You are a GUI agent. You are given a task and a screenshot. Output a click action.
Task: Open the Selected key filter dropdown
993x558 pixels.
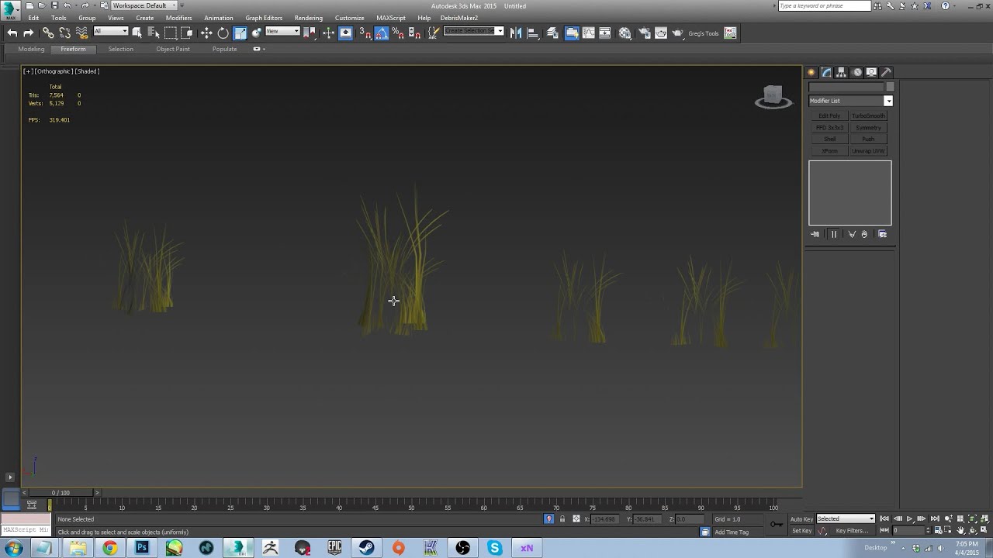(846, 518)
